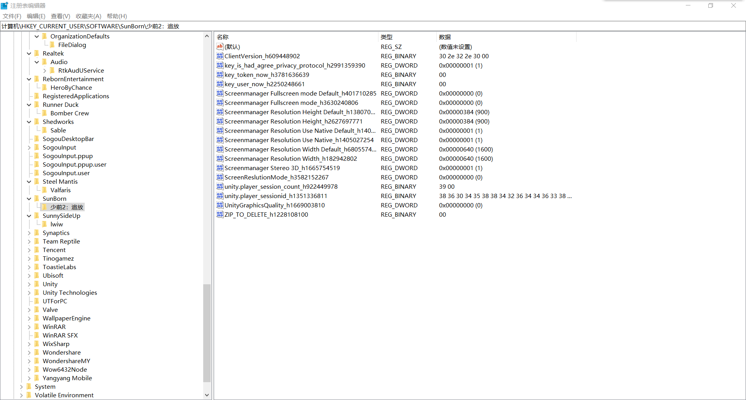Click the ZIP_TO_DELETE binary value icon
Viewport: 746px width, 400px height.
pos(220,214)
